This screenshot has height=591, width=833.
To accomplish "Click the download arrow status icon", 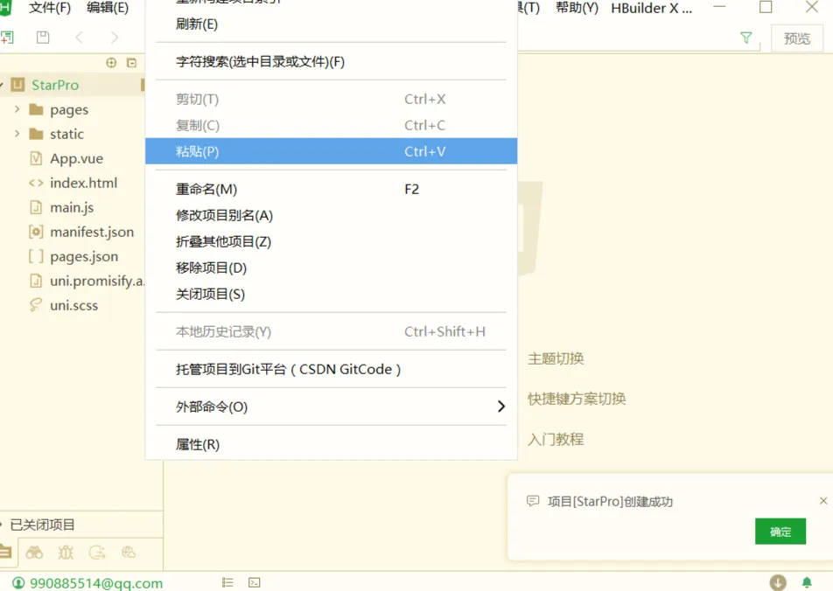I will tap(778, 582).
